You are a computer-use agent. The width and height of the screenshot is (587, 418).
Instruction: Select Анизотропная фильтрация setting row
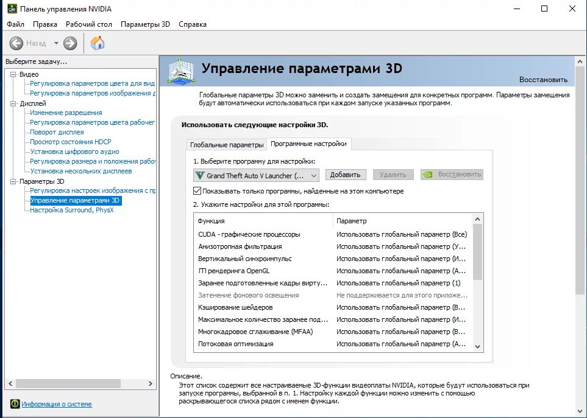[333, 246]
